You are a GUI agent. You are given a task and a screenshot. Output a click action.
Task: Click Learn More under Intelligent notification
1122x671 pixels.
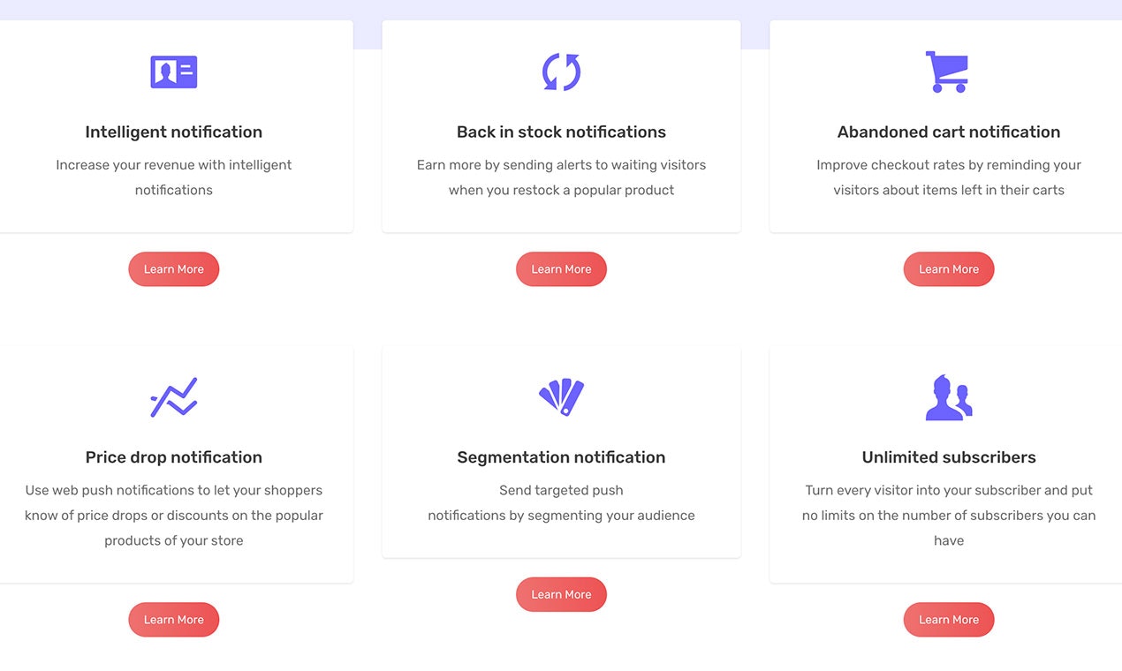[173, 269]
